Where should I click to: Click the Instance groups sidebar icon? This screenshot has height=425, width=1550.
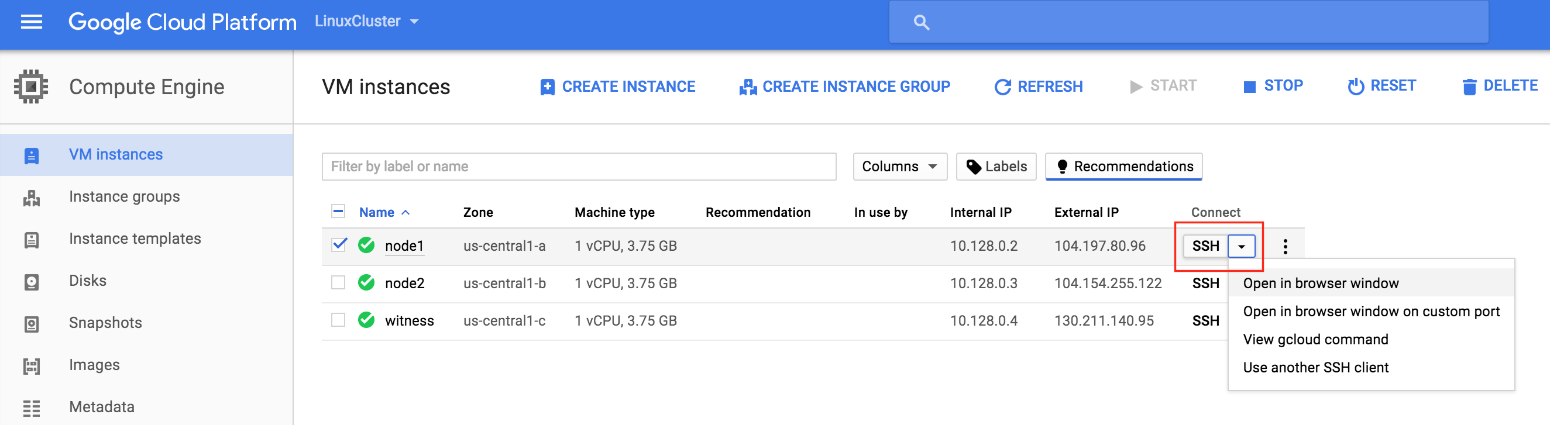(x=31, y=198)
